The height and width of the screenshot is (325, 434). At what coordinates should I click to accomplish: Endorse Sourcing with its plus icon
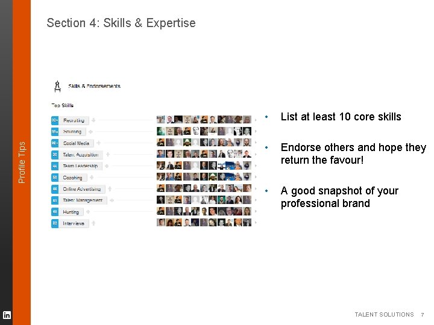(90, 132)
